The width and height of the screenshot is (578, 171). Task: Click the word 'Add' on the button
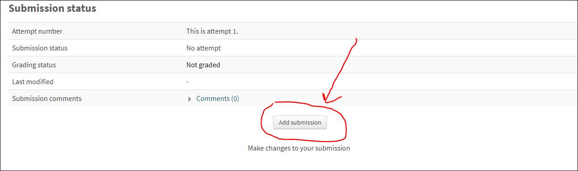pyautogui.click(x=284, y=122)
